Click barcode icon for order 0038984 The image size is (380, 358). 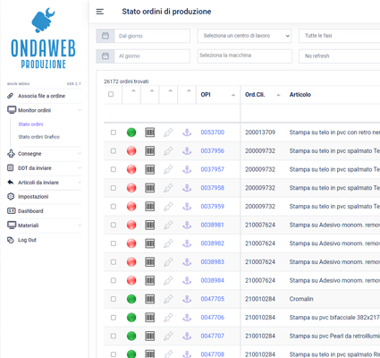click(x=150, y=280)
